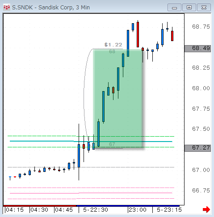Maximize the Sandisk chart window
This screenshot has height=217, width=214.
coord(189,8)
